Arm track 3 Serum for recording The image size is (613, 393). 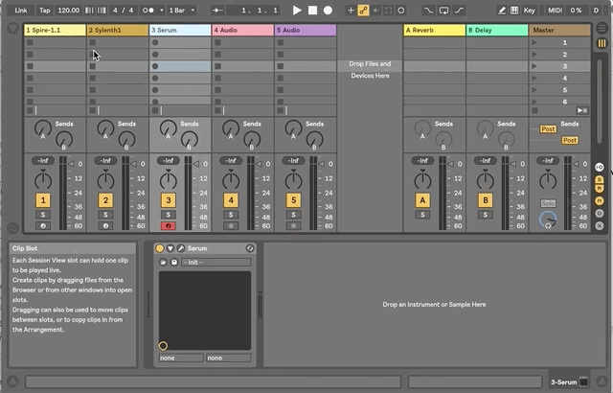click(x=169, y=226)
